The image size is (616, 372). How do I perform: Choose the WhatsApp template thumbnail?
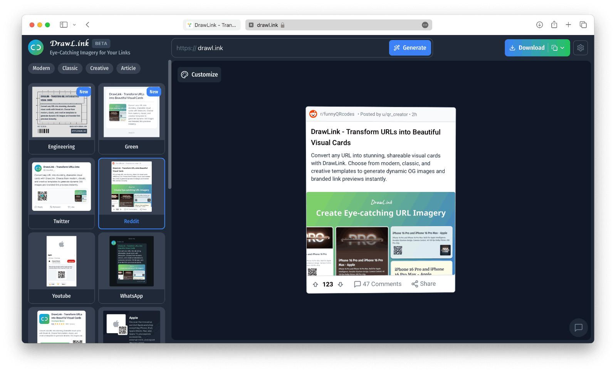click(x=131, y=268)
